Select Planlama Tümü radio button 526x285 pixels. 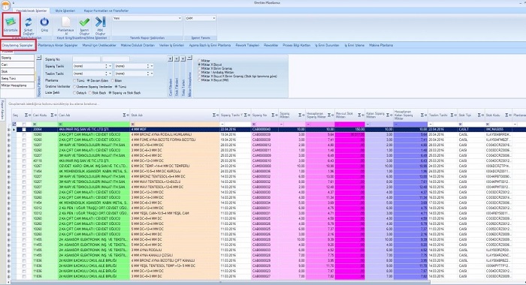[74, 81]
